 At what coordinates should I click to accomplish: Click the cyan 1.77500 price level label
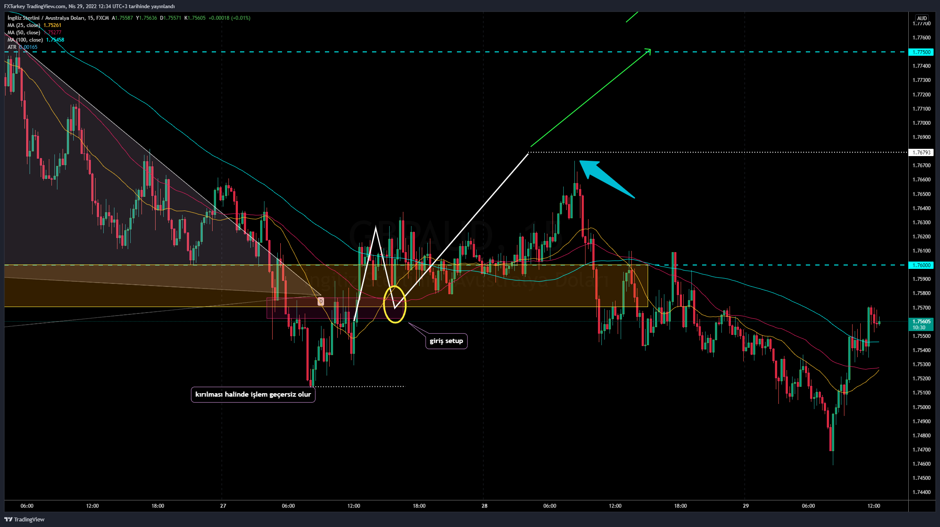point(921,52)
